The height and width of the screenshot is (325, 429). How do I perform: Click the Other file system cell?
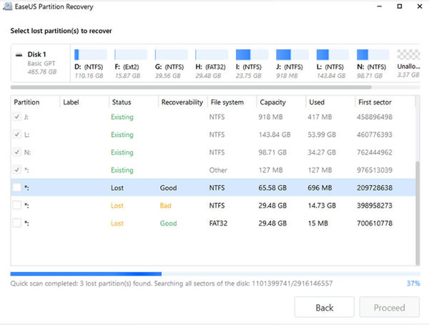pyautogui.click(x=218, y=170)
